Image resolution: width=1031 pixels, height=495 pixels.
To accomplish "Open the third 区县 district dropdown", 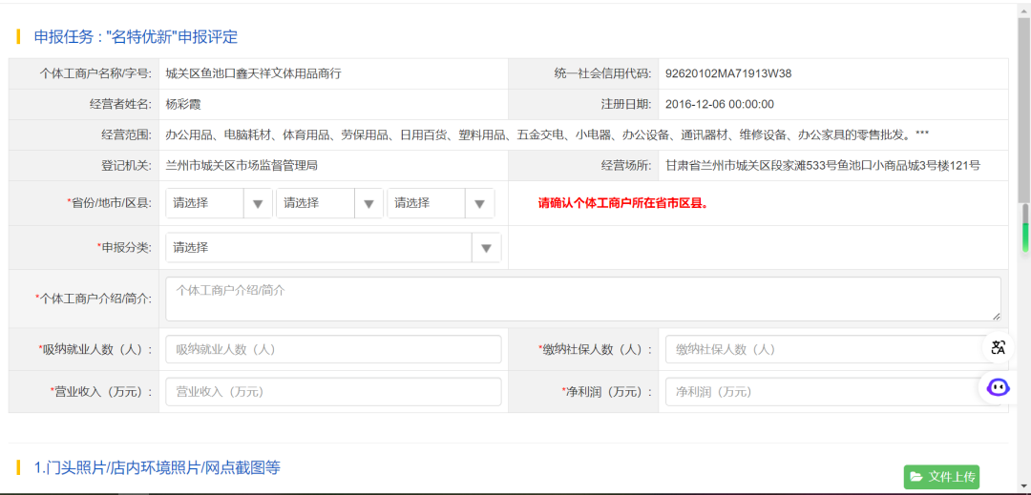I will click(x=440, y=203).
